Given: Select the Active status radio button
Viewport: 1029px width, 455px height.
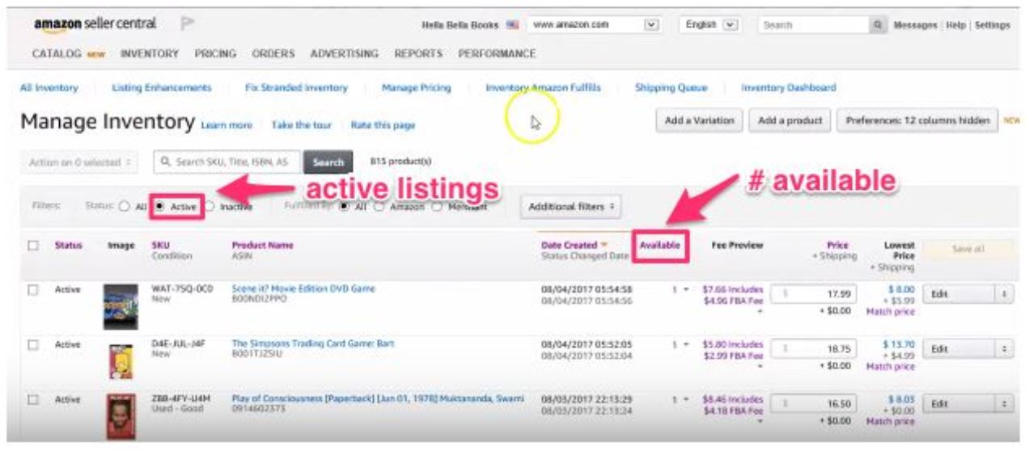Looking at the screenshot, I should click(x=159, y=206).
